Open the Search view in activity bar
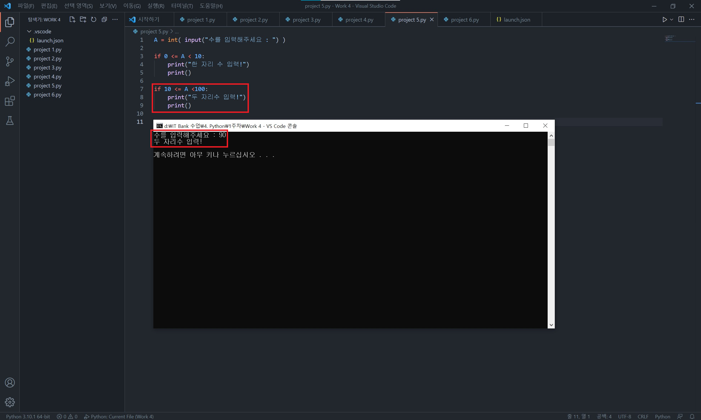 (x=10, y=42)
